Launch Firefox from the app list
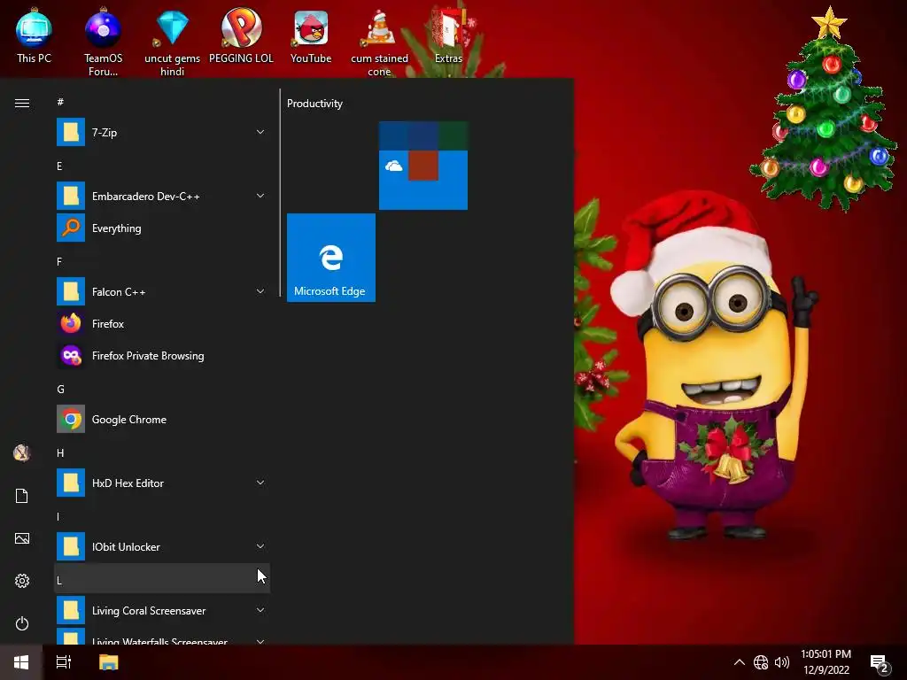This screenshot has height=680, width=907. click(162, 323)
